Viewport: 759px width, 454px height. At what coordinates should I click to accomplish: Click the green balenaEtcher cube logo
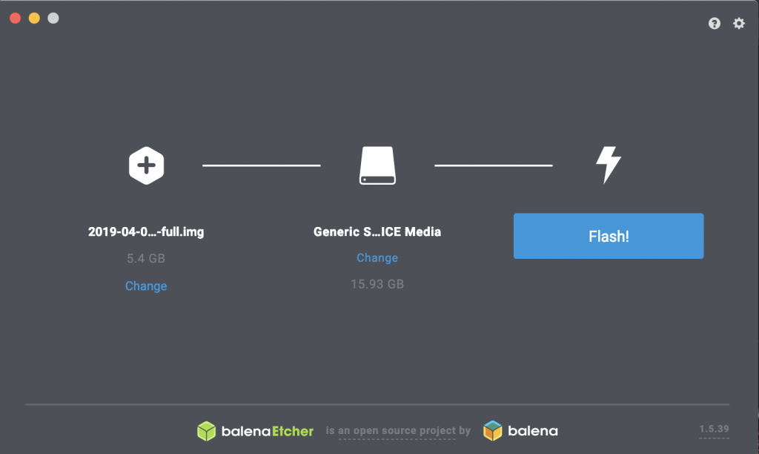206,431
